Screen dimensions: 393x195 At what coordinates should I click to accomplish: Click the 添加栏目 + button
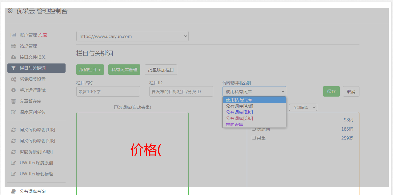coord(90,70)
